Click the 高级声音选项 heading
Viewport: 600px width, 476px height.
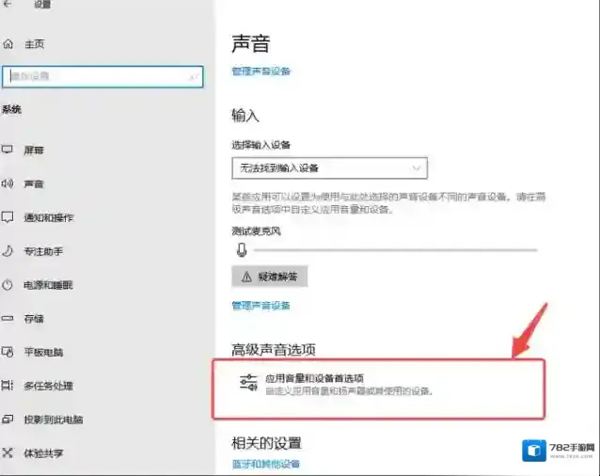[x=274, y=349]
